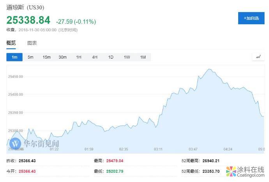Click the Wallstreetcn W logo watermark
The height and width of the screenshot is (182, 269).
pos(16,144)
